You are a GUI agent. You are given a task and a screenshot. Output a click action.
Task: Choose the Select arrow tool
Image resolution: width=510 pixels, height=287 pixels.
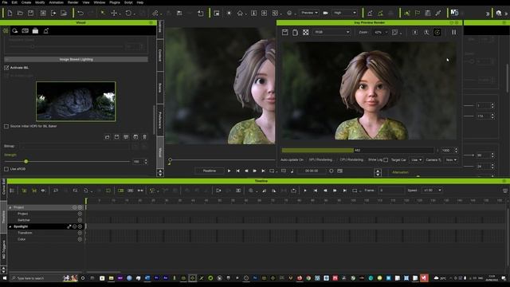(x=103, y=13)
